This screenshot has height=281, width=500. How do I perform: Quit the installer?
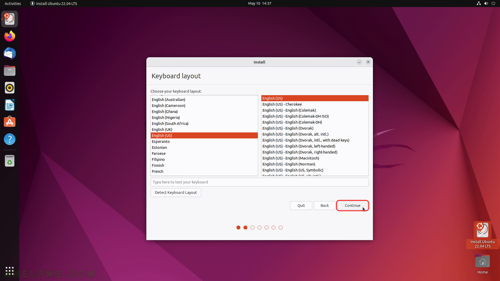pos(301,206)
